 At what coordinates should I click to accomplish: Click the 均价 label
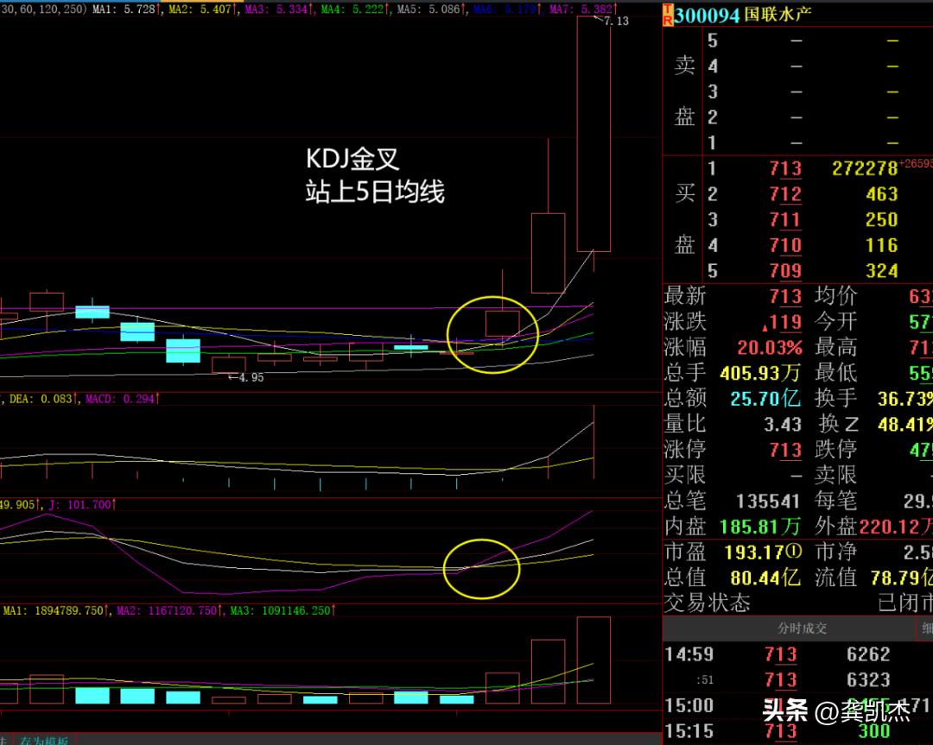pyautogui.click(x=836, y=296)
